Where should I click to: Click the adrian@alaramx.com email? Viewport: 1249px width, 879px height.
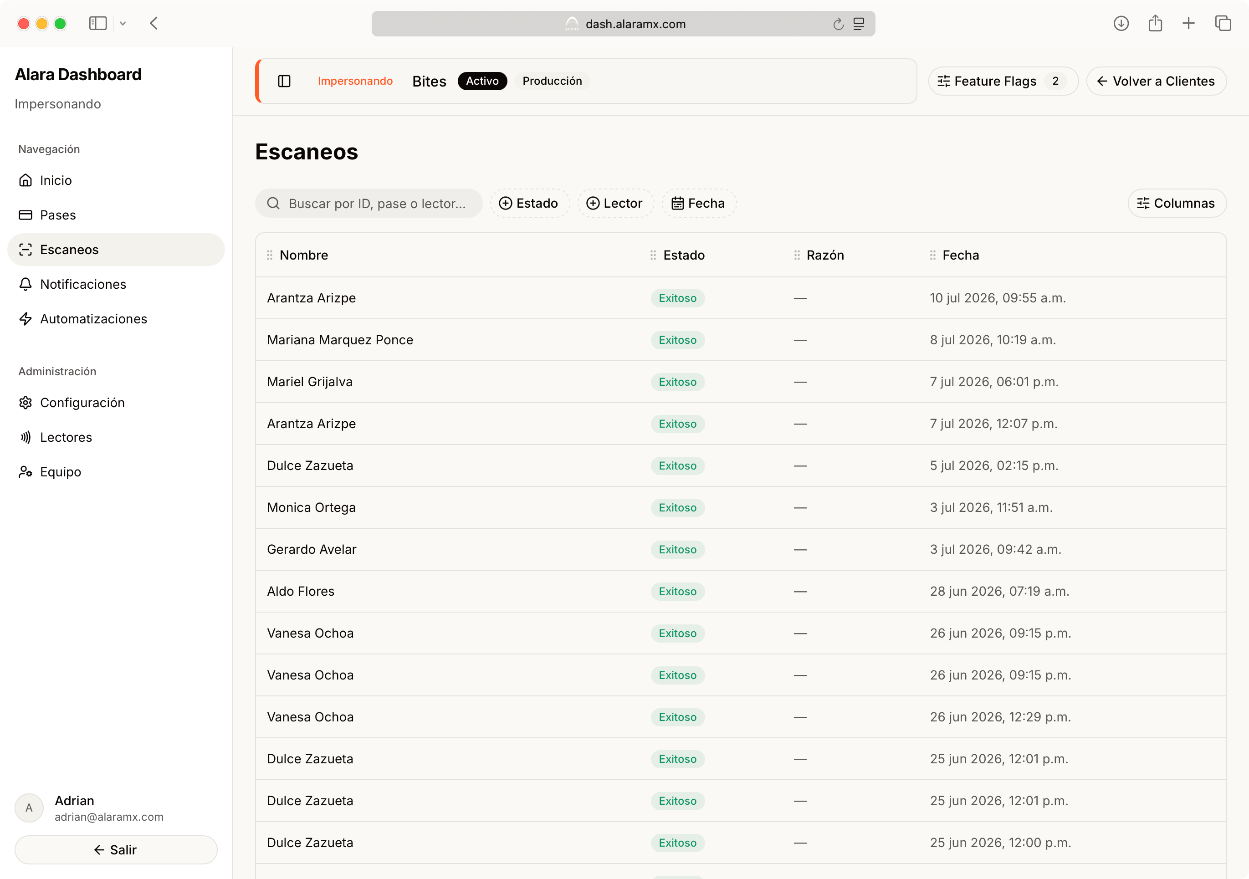pyautogui.click(x=109, y=817)
